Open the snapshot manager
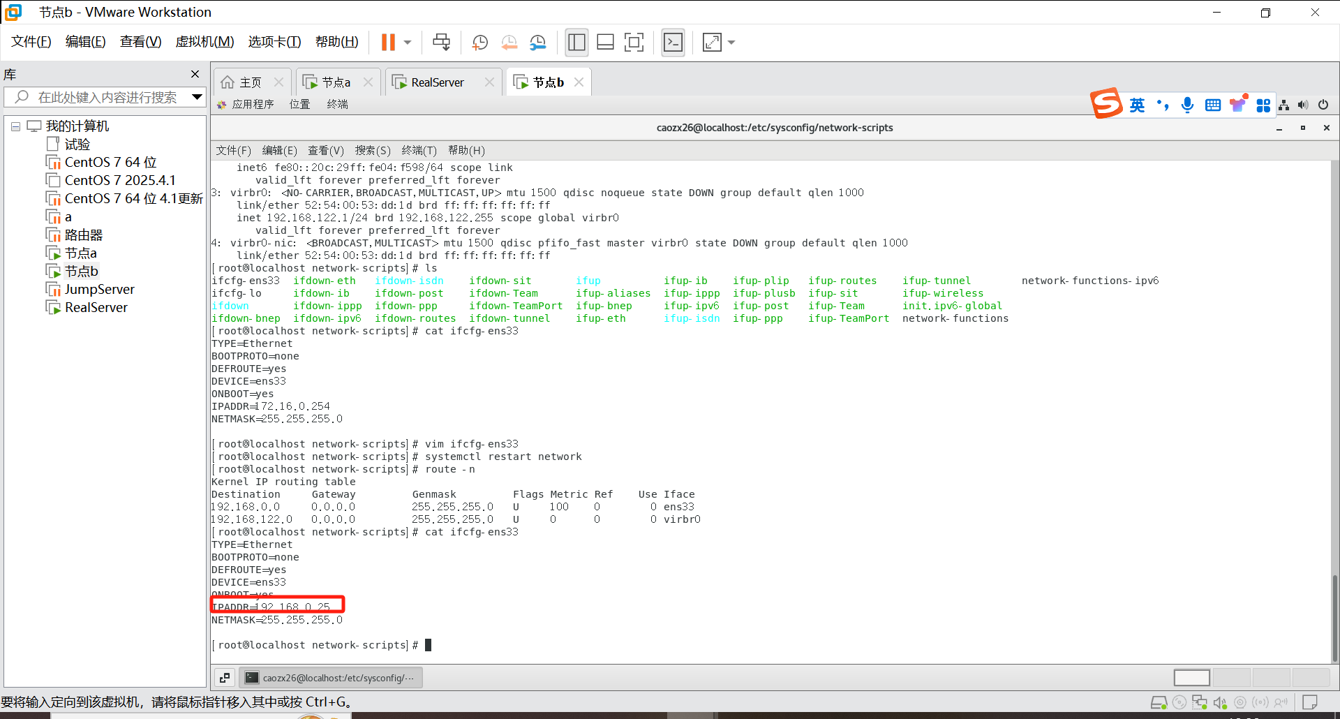Viewport: 1340px width, 719px height. pyautogui.click(x=537, y=43)
